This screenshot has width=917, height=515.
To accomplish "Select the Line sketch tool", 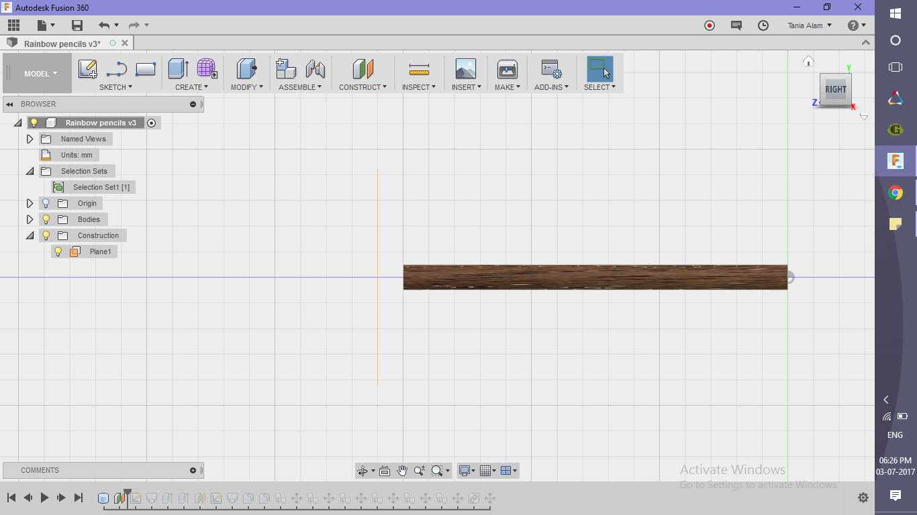I will tap(117, 68).
